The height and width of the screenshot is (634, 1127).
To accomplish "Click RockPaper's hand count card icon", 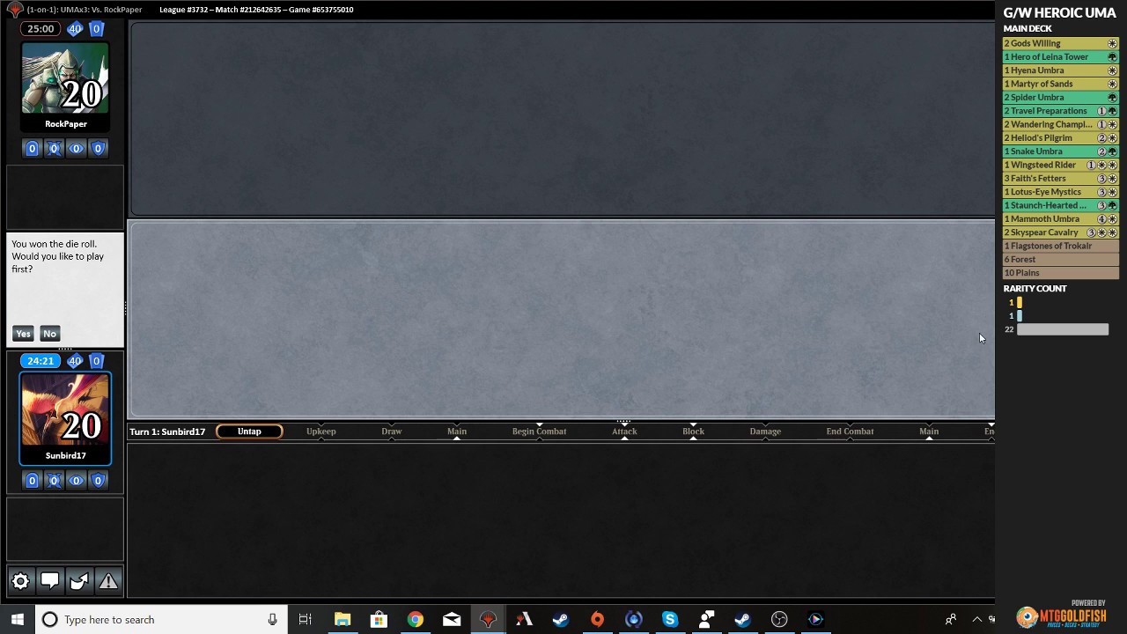I will click(x=97, y=29).
